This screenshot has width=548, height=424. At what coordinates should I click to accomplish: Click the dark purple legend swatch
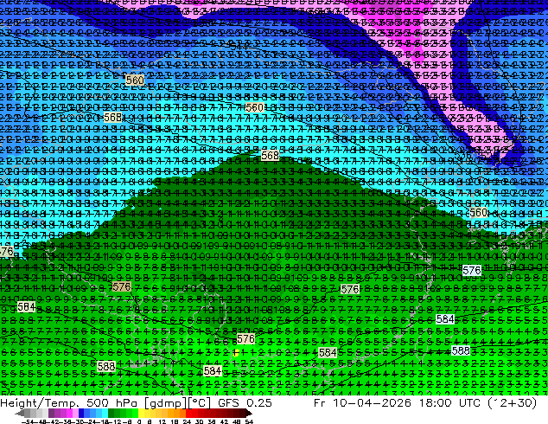pyautogui.click(x=51, y=414)
